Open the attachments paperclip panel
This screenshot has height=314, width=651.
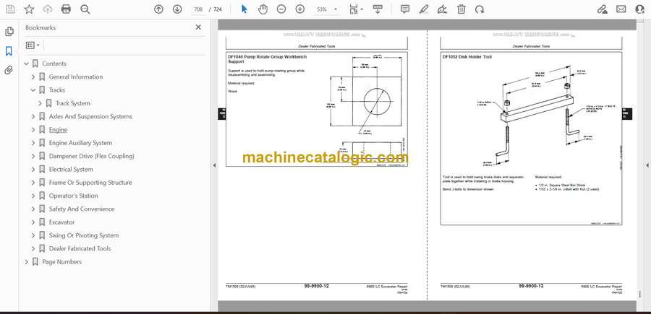pyautogui.click(x=9, y=70)
